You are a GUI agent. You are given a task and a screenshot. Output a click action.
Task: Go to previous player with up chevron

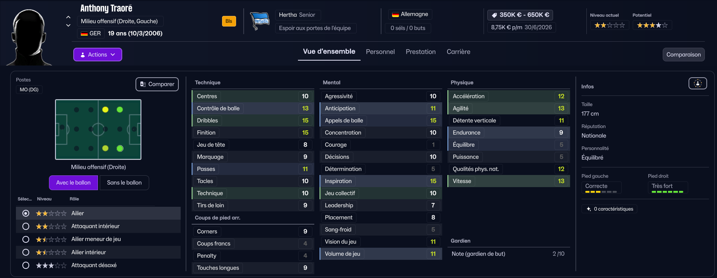[x=68, y=17]
